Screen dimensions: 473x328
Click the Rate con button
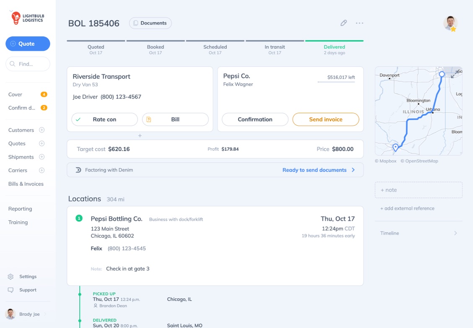pos(104,120)
